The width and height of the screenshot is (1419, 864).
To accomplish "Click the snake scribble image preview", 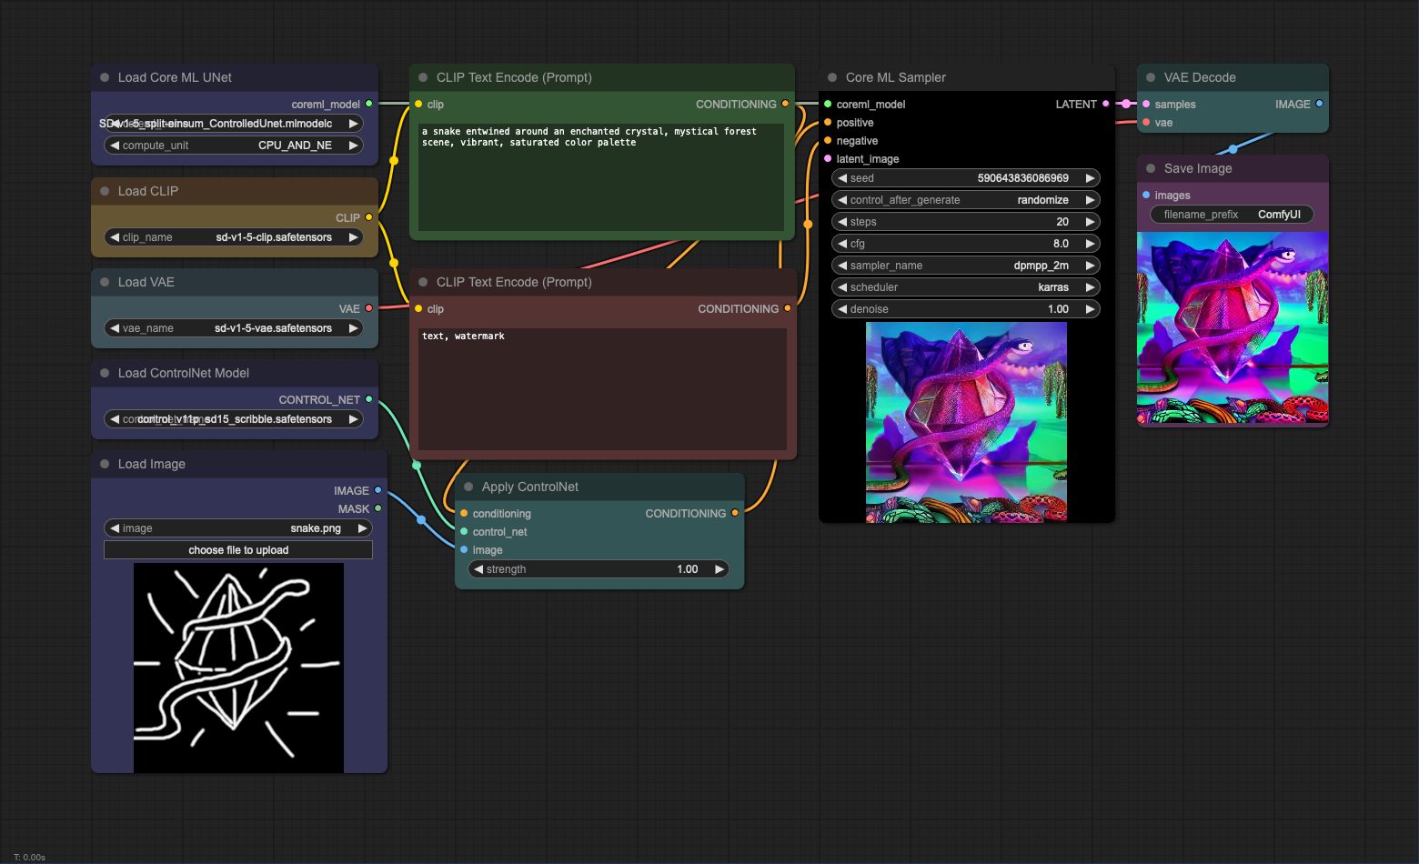I will [238, 668].
